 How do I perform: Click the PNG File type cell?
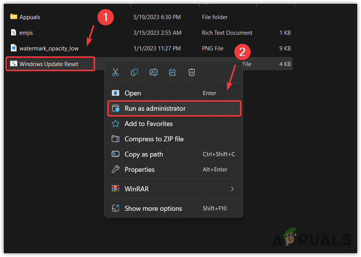click(x=212, y=48)
